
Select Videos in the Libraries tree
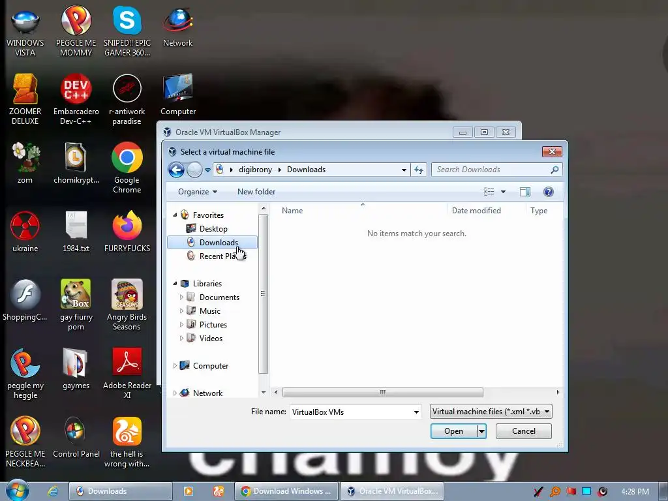(x=211, y=339)
